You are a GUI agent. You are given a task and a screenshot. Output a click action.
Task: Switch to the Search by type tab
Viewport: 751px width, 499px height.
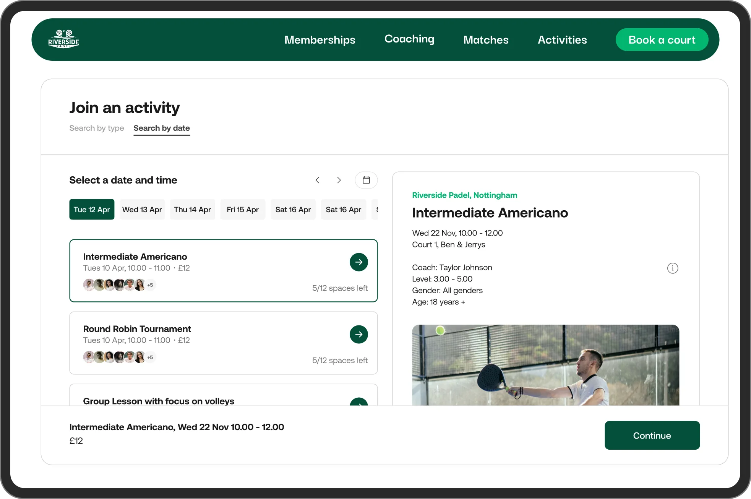(x=97, y=128)
